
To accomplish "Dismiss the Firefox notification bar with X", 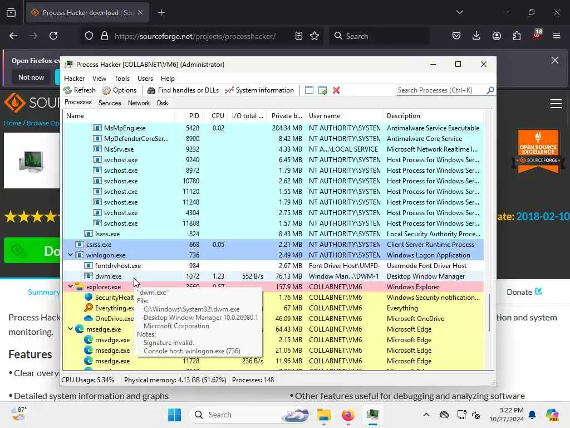I will tap(555, 60).
